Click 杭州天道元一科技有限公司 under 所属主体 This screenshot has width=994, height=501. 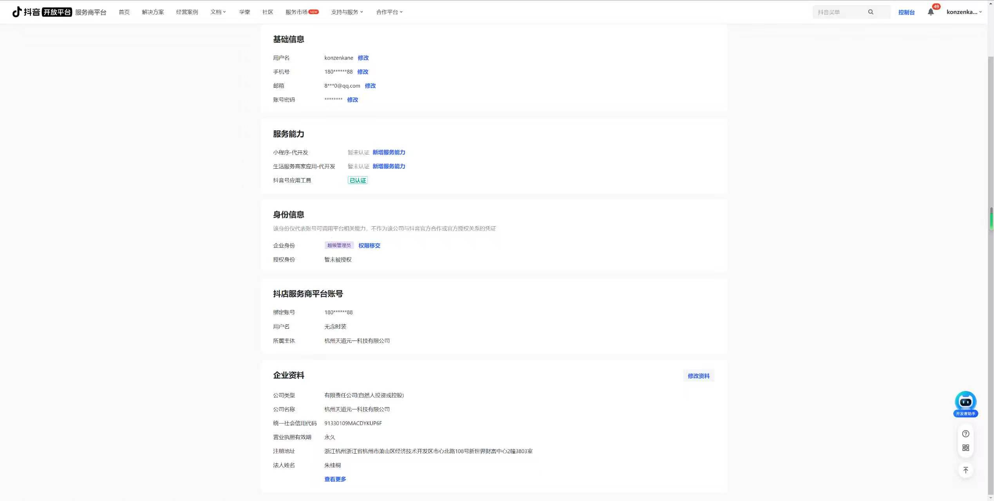357,341
